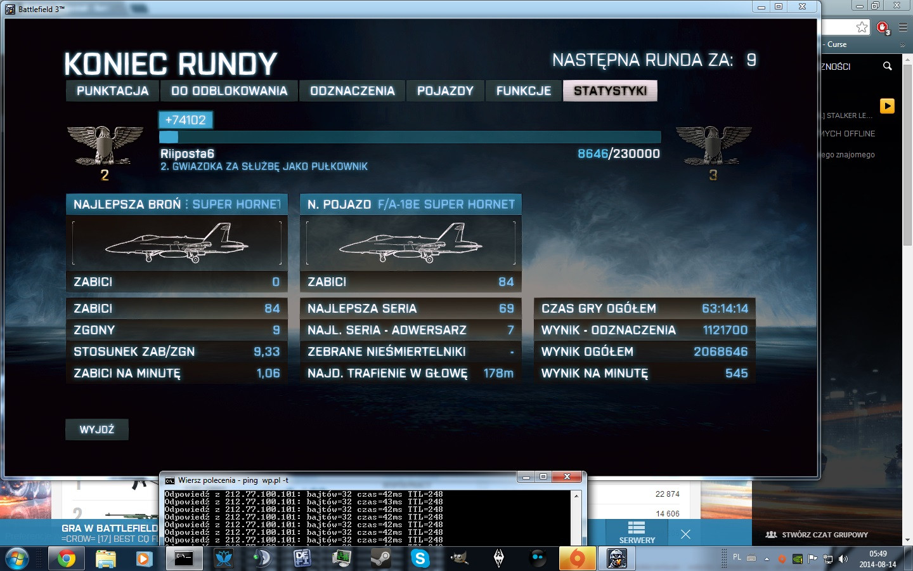Open the green monitor app icon in taskbar
The height and width of the screenshot is (571, 913).
coord(341,558)
